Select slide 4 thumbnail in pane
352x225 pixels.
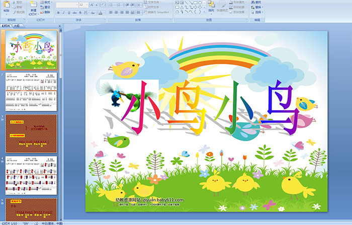point(31,175)
